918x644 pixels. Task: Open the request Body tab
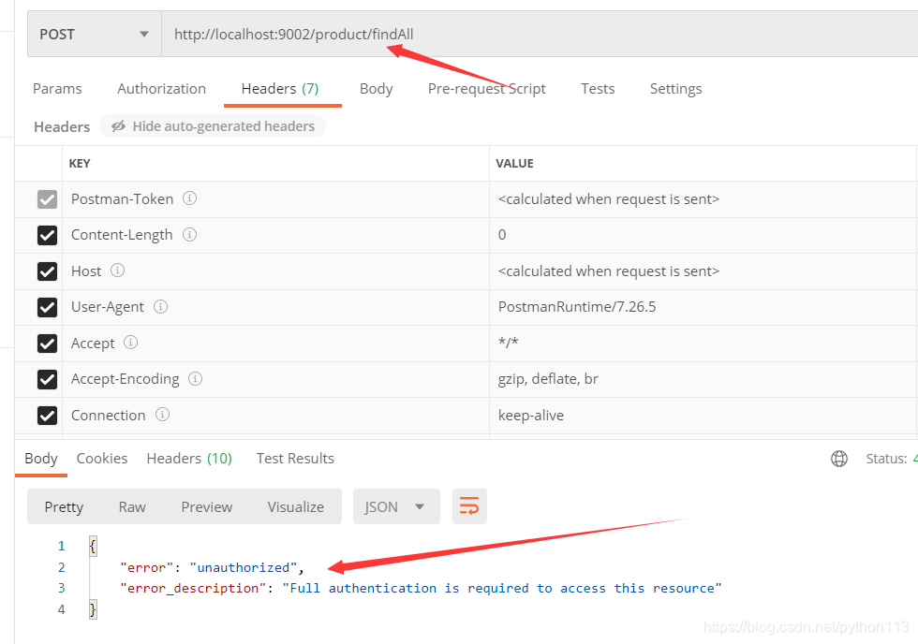coord(376,88)
